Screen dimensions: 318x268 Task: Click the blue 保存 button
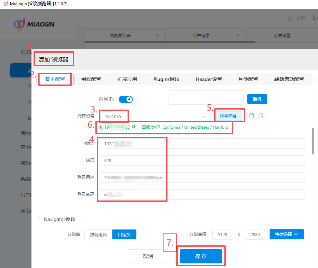(201, 256)
